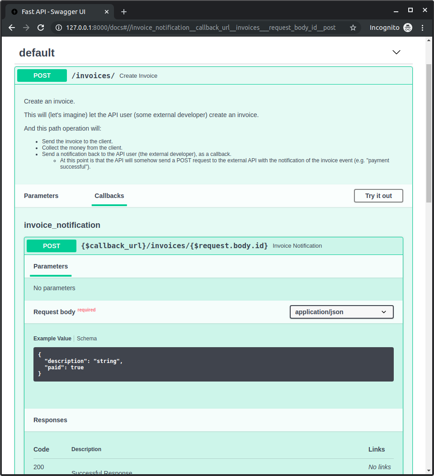Image resolution: width=434 pixels, height=476 pixels.
Task: Close the Fast API - Swagger UI tab
Action: pyautogui.click(x=107, y=11)
